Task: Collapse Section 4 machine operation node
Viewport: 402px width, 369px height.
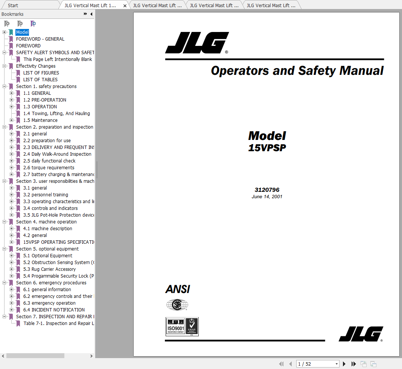Action: [x=5, y=222]
